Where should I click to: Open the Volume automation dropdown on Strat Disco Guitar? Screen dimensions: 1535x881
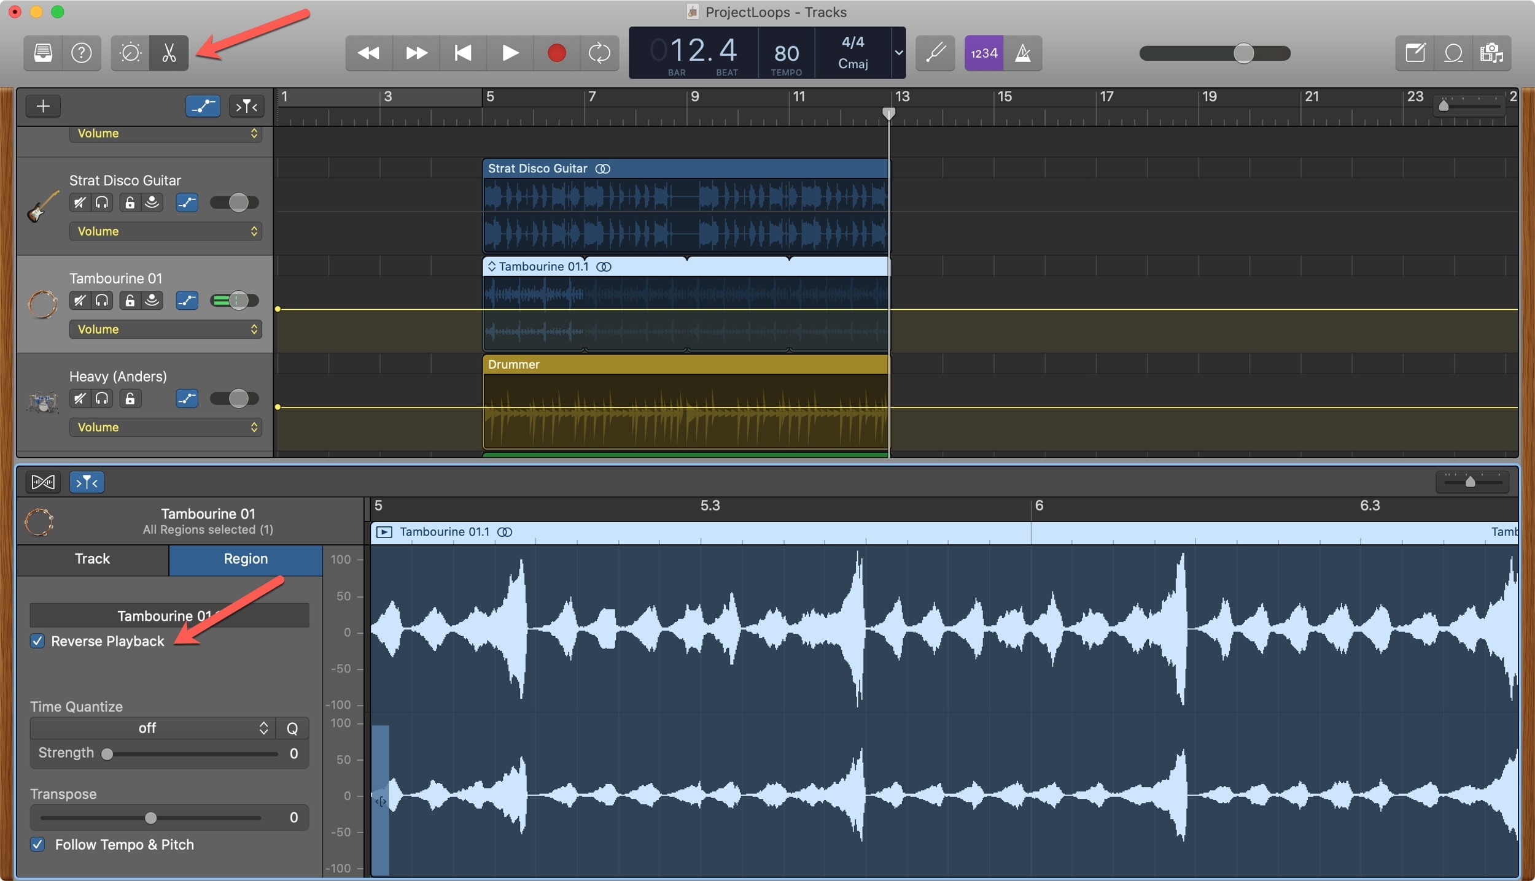coord(165,231)
